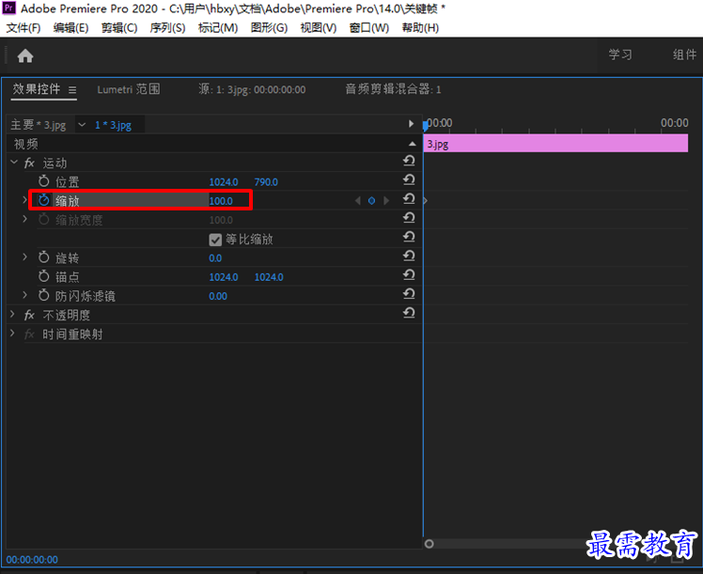Screen dimensions: 703x574
Task: Reset the 防闪烁滤镜 parameter
Action: [x=409, y=294]
